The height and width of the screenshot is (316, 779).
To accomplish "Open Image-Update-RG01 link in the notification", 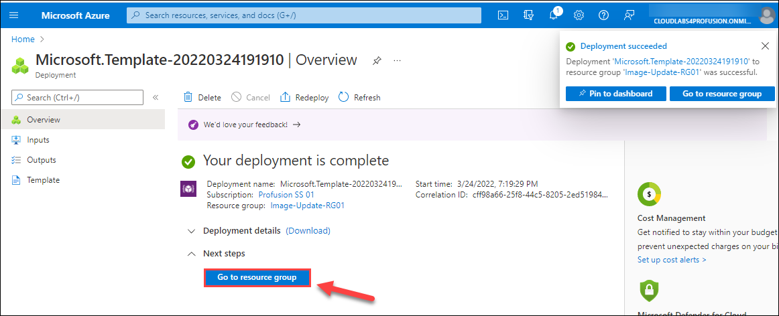I will pos(662,72).
